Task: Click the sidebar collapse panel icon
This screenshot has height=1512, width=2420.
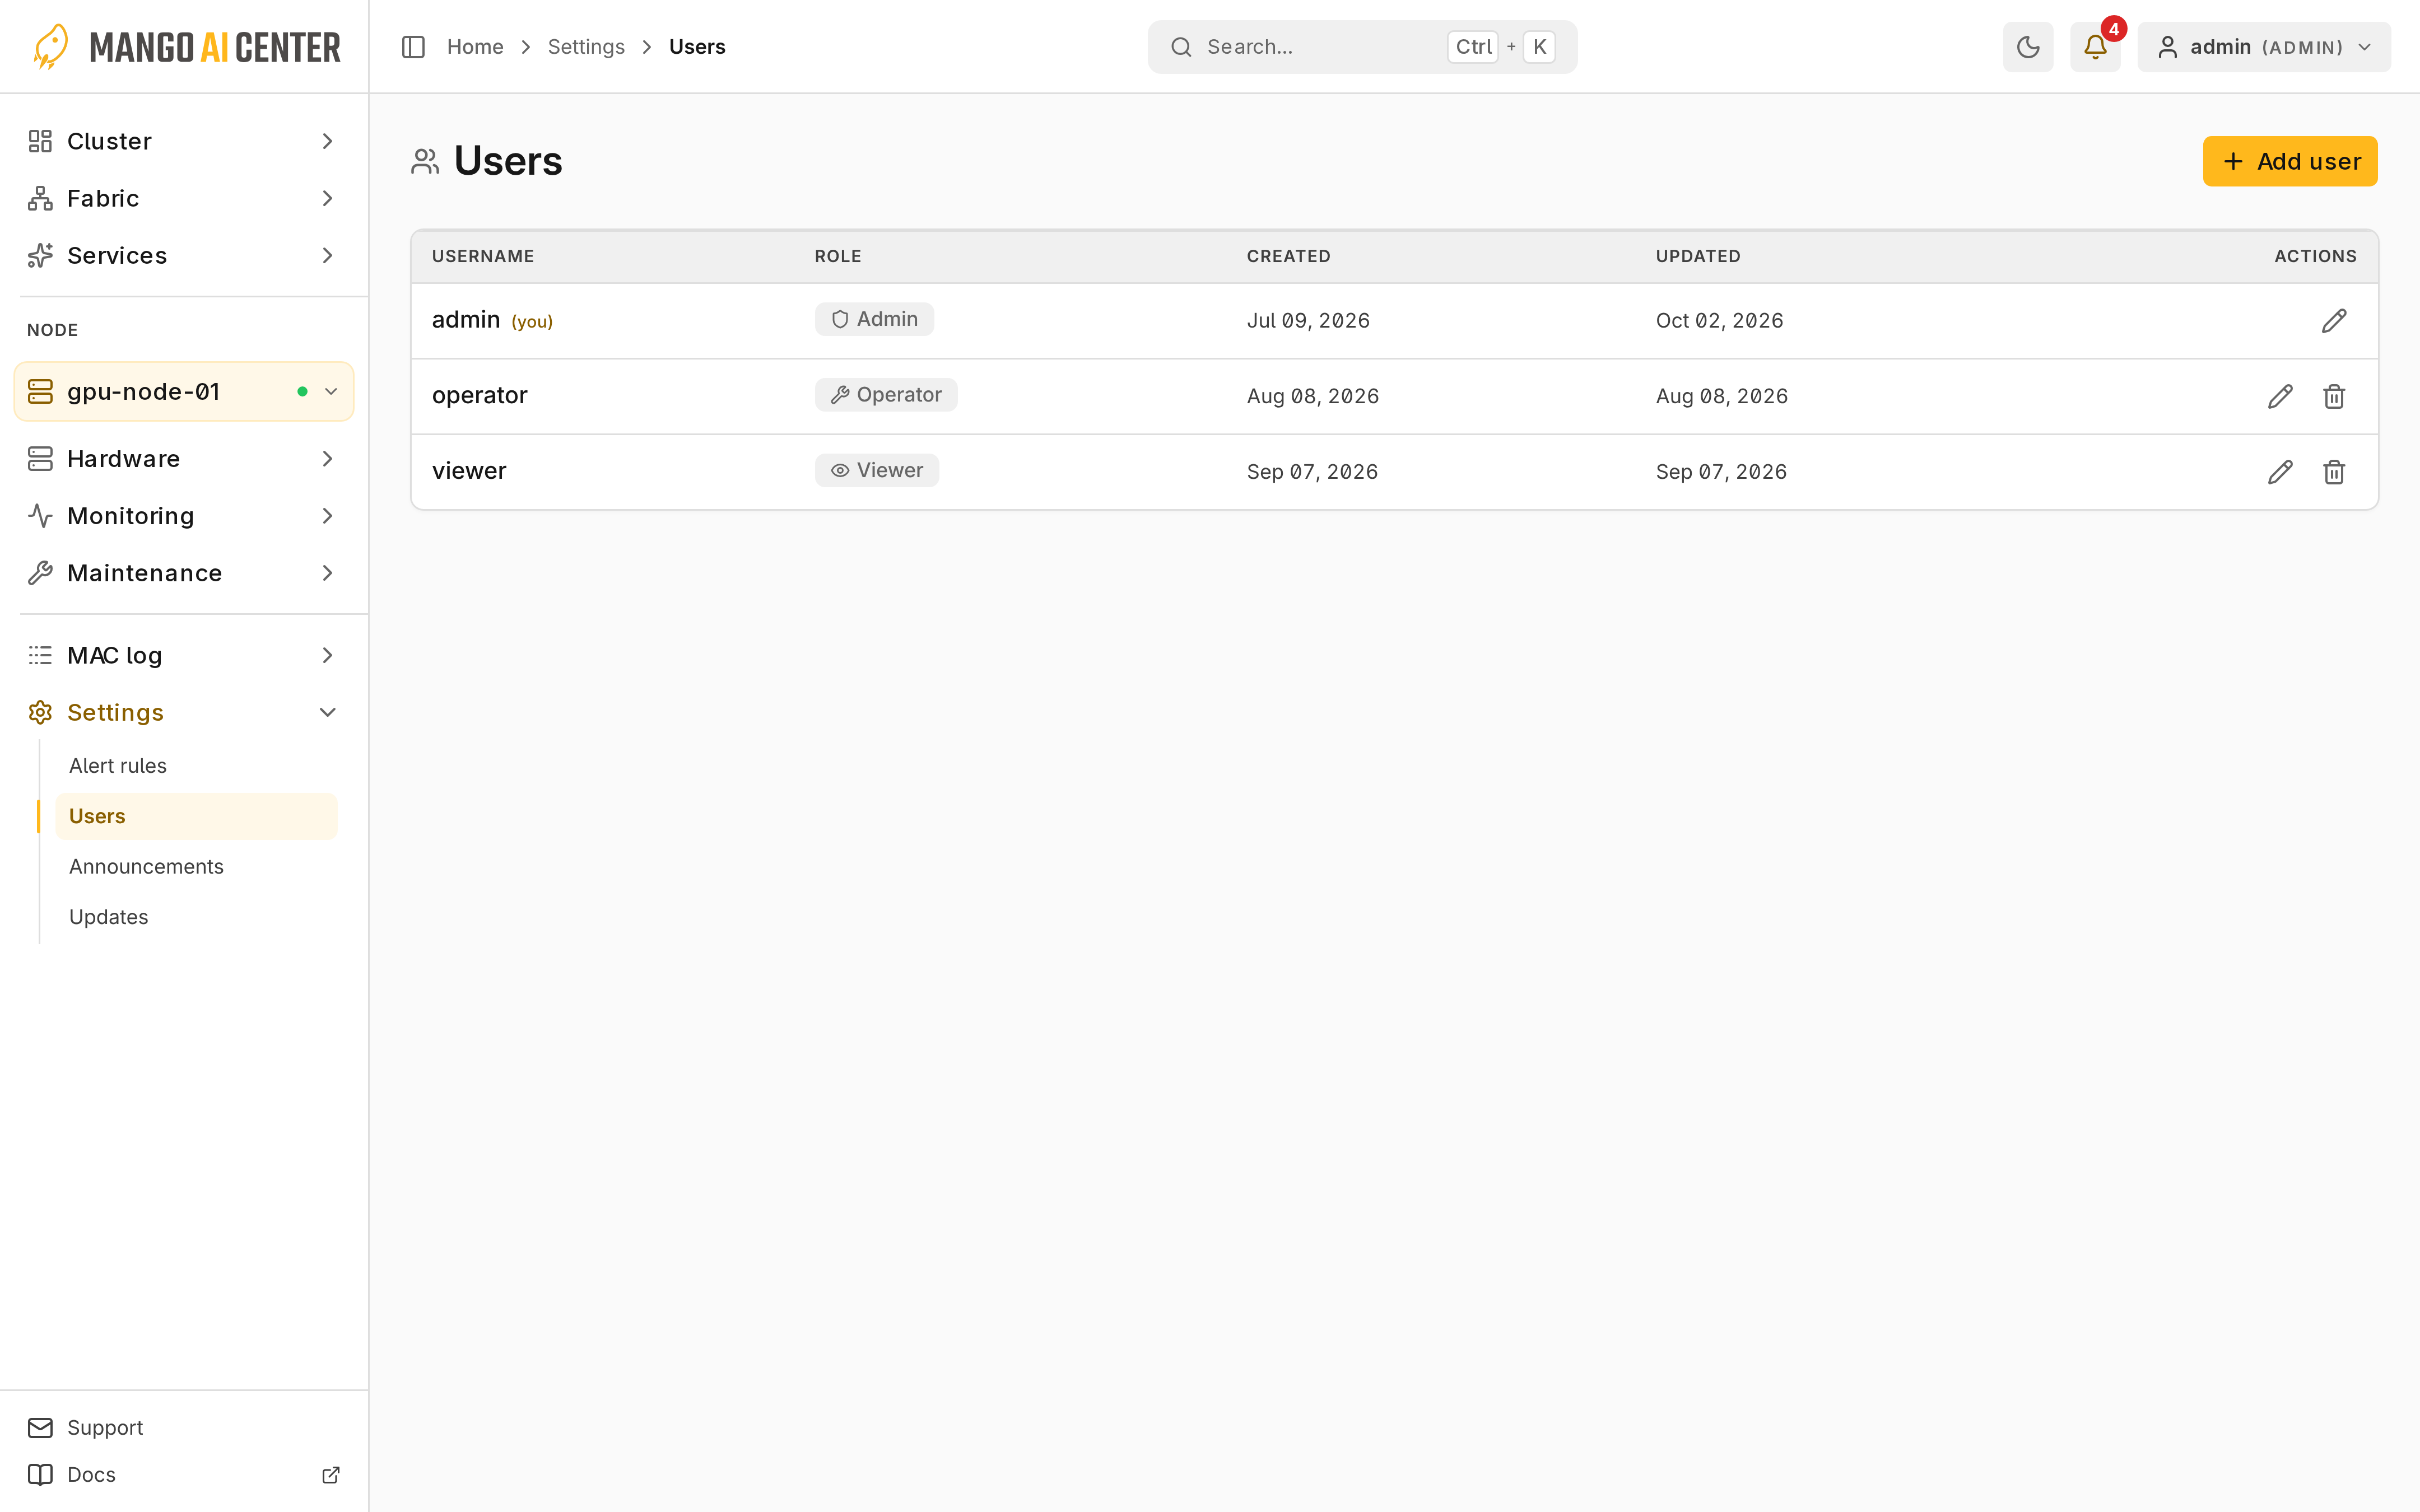Action: 413,47
